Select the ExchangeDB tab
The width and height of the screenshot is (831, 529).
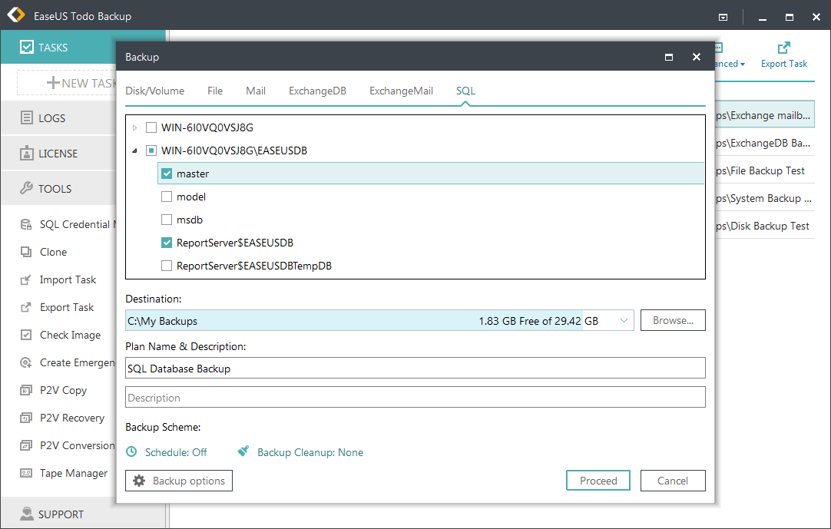[x=317, y=91]
